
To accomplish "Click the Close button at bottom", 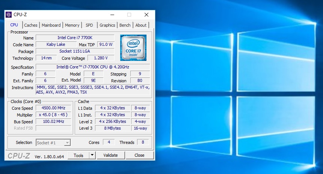I will (139, 155).
